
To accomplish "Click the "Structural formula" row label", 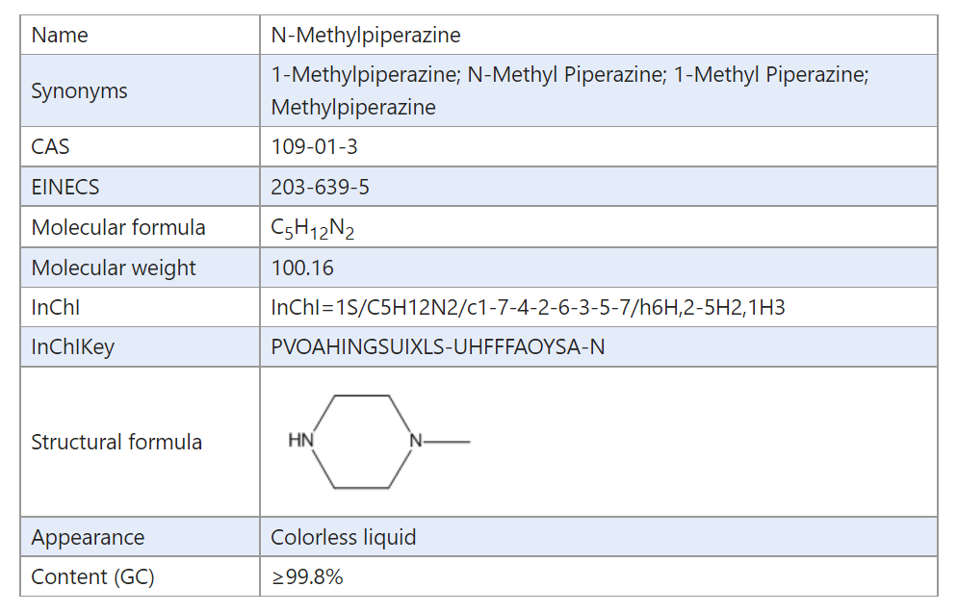I will (x=116, y=443).
